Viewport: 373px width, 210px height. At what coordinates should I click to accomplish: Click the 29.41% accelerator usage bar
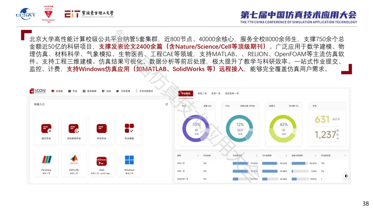point(300,179)
